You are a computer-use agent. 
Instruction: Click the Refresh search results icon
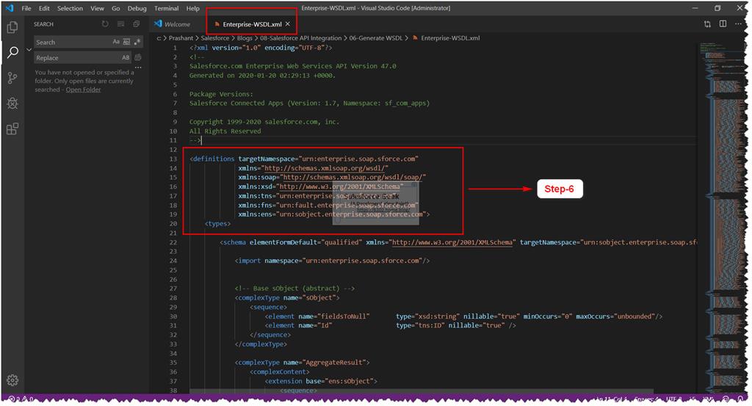pyautogui.click(x=105, y=24)
